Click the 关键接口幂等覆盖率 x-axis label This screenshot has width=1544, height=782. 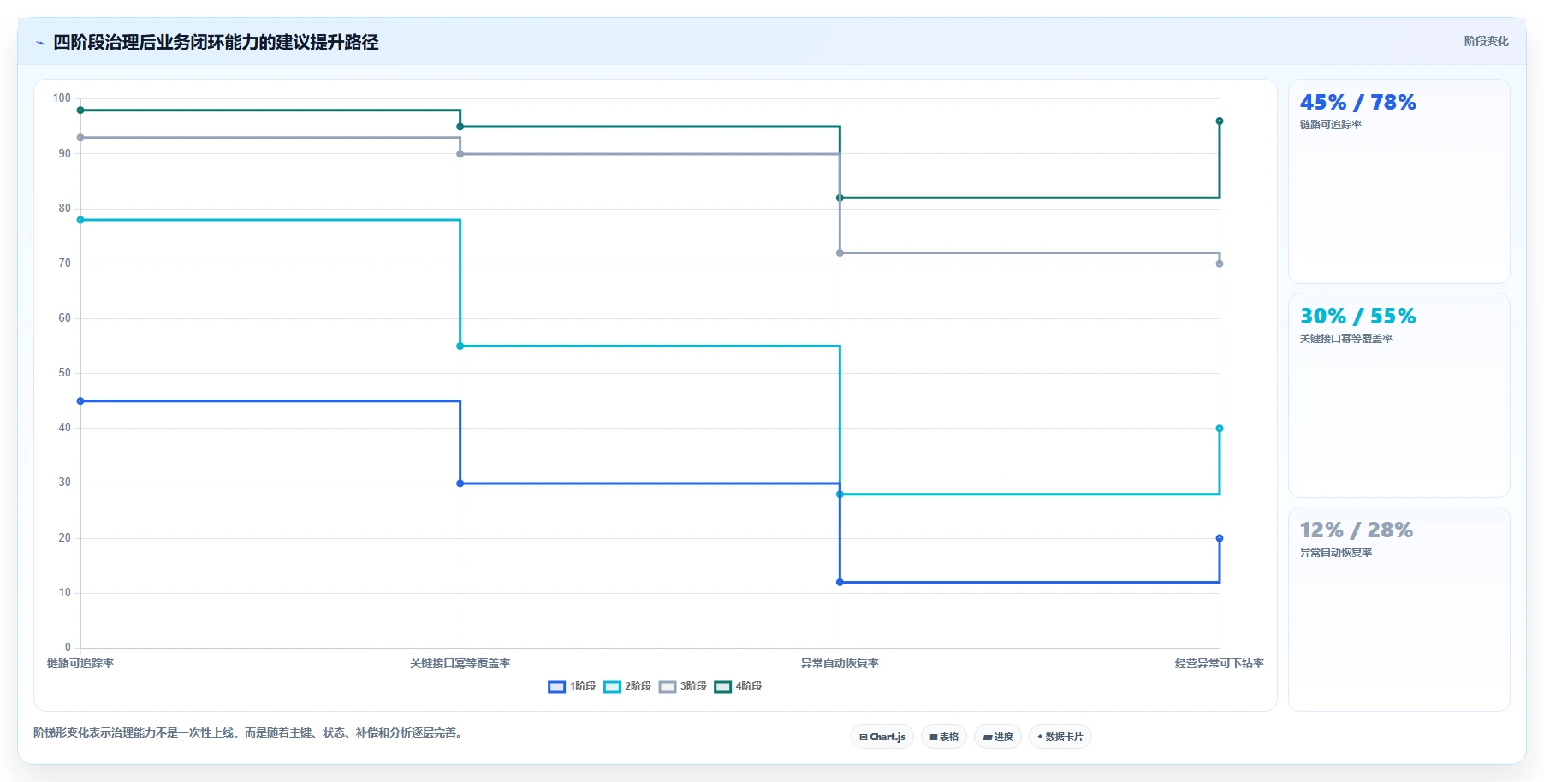tap(460, 663)
